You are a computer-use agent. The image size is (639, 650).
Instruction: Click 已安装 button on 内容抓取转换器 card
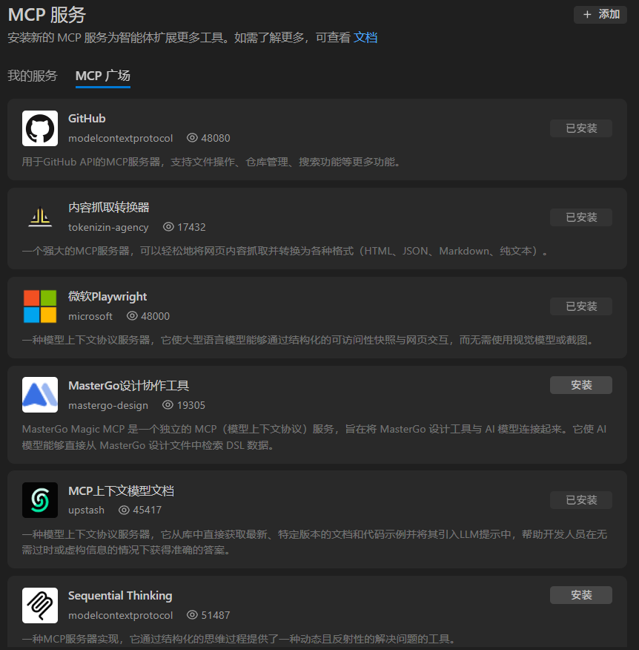tap(581, 217)
